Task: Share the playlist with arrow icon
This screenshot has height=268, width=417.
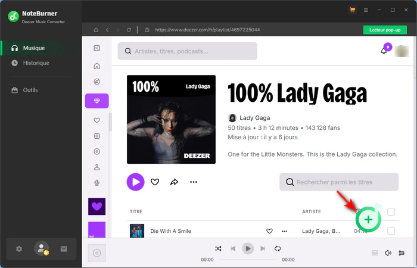Action: click(174, 182)
